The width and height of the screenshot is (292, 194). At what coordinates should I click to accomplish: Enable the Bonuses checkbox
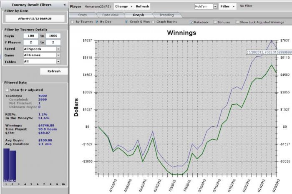point(215,21)
